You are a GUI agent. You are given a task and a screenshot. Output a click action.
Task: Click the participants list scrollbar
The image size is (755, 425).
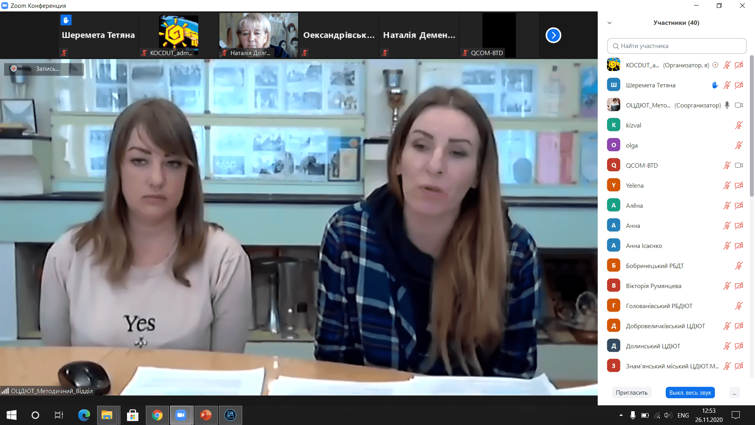pos(751,126)
